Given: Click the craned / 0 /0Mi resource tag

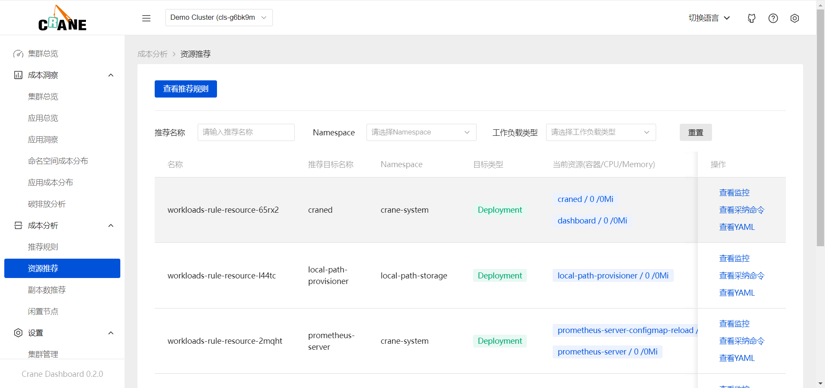Looking at the screenshot, I should (x=585, y=199).
